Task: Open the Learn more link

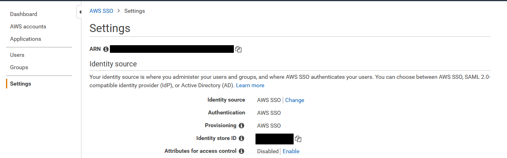Action: pos(250,85)
